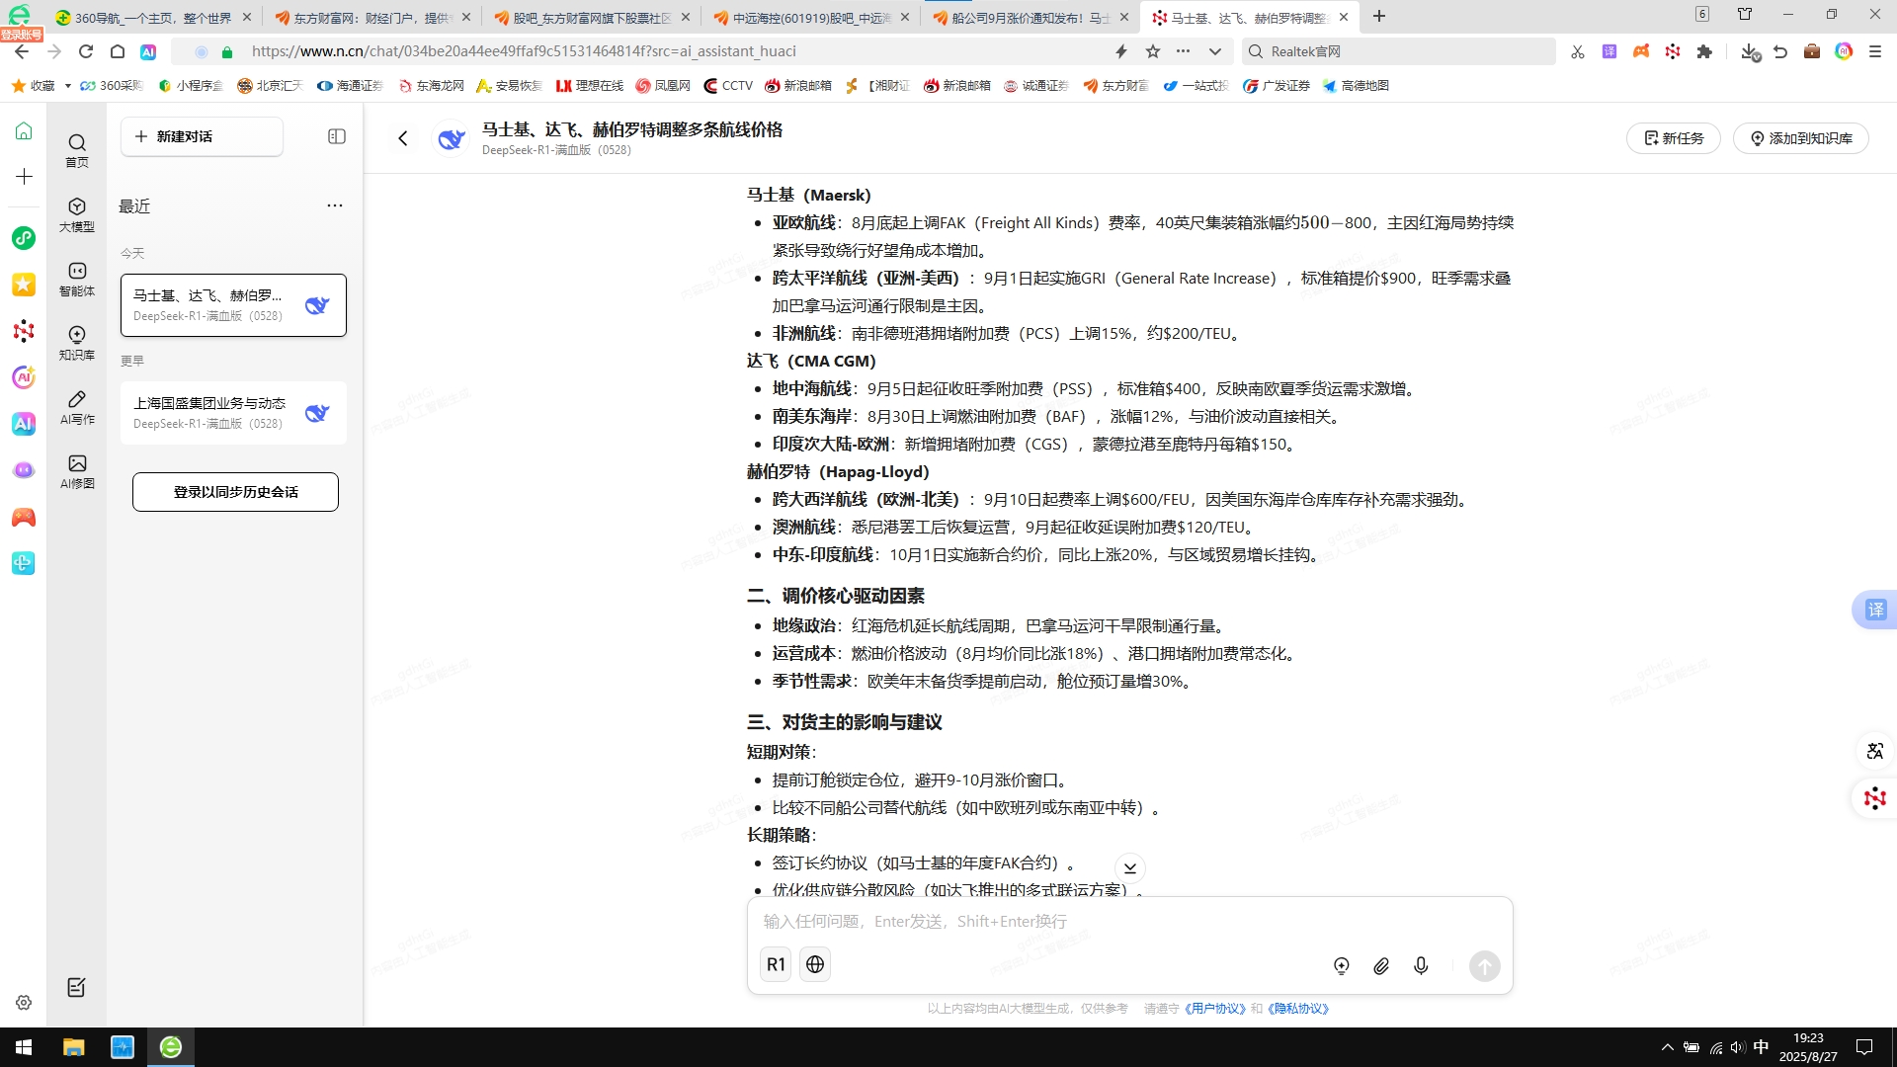Go back with the chat header arrow
This screenshot has height=1067, width=1897.
402,138
